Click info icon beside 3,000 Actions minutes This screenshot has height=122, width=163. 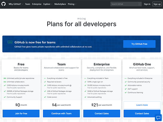click(71, 85)
